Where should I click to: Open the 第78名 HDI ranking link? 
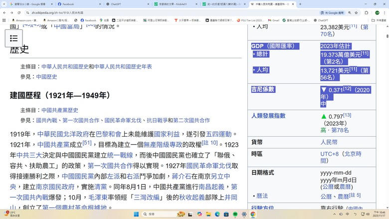click(340, 130)
